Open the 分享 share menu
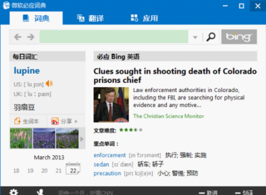The image size is (266, 195). point(64,121)
